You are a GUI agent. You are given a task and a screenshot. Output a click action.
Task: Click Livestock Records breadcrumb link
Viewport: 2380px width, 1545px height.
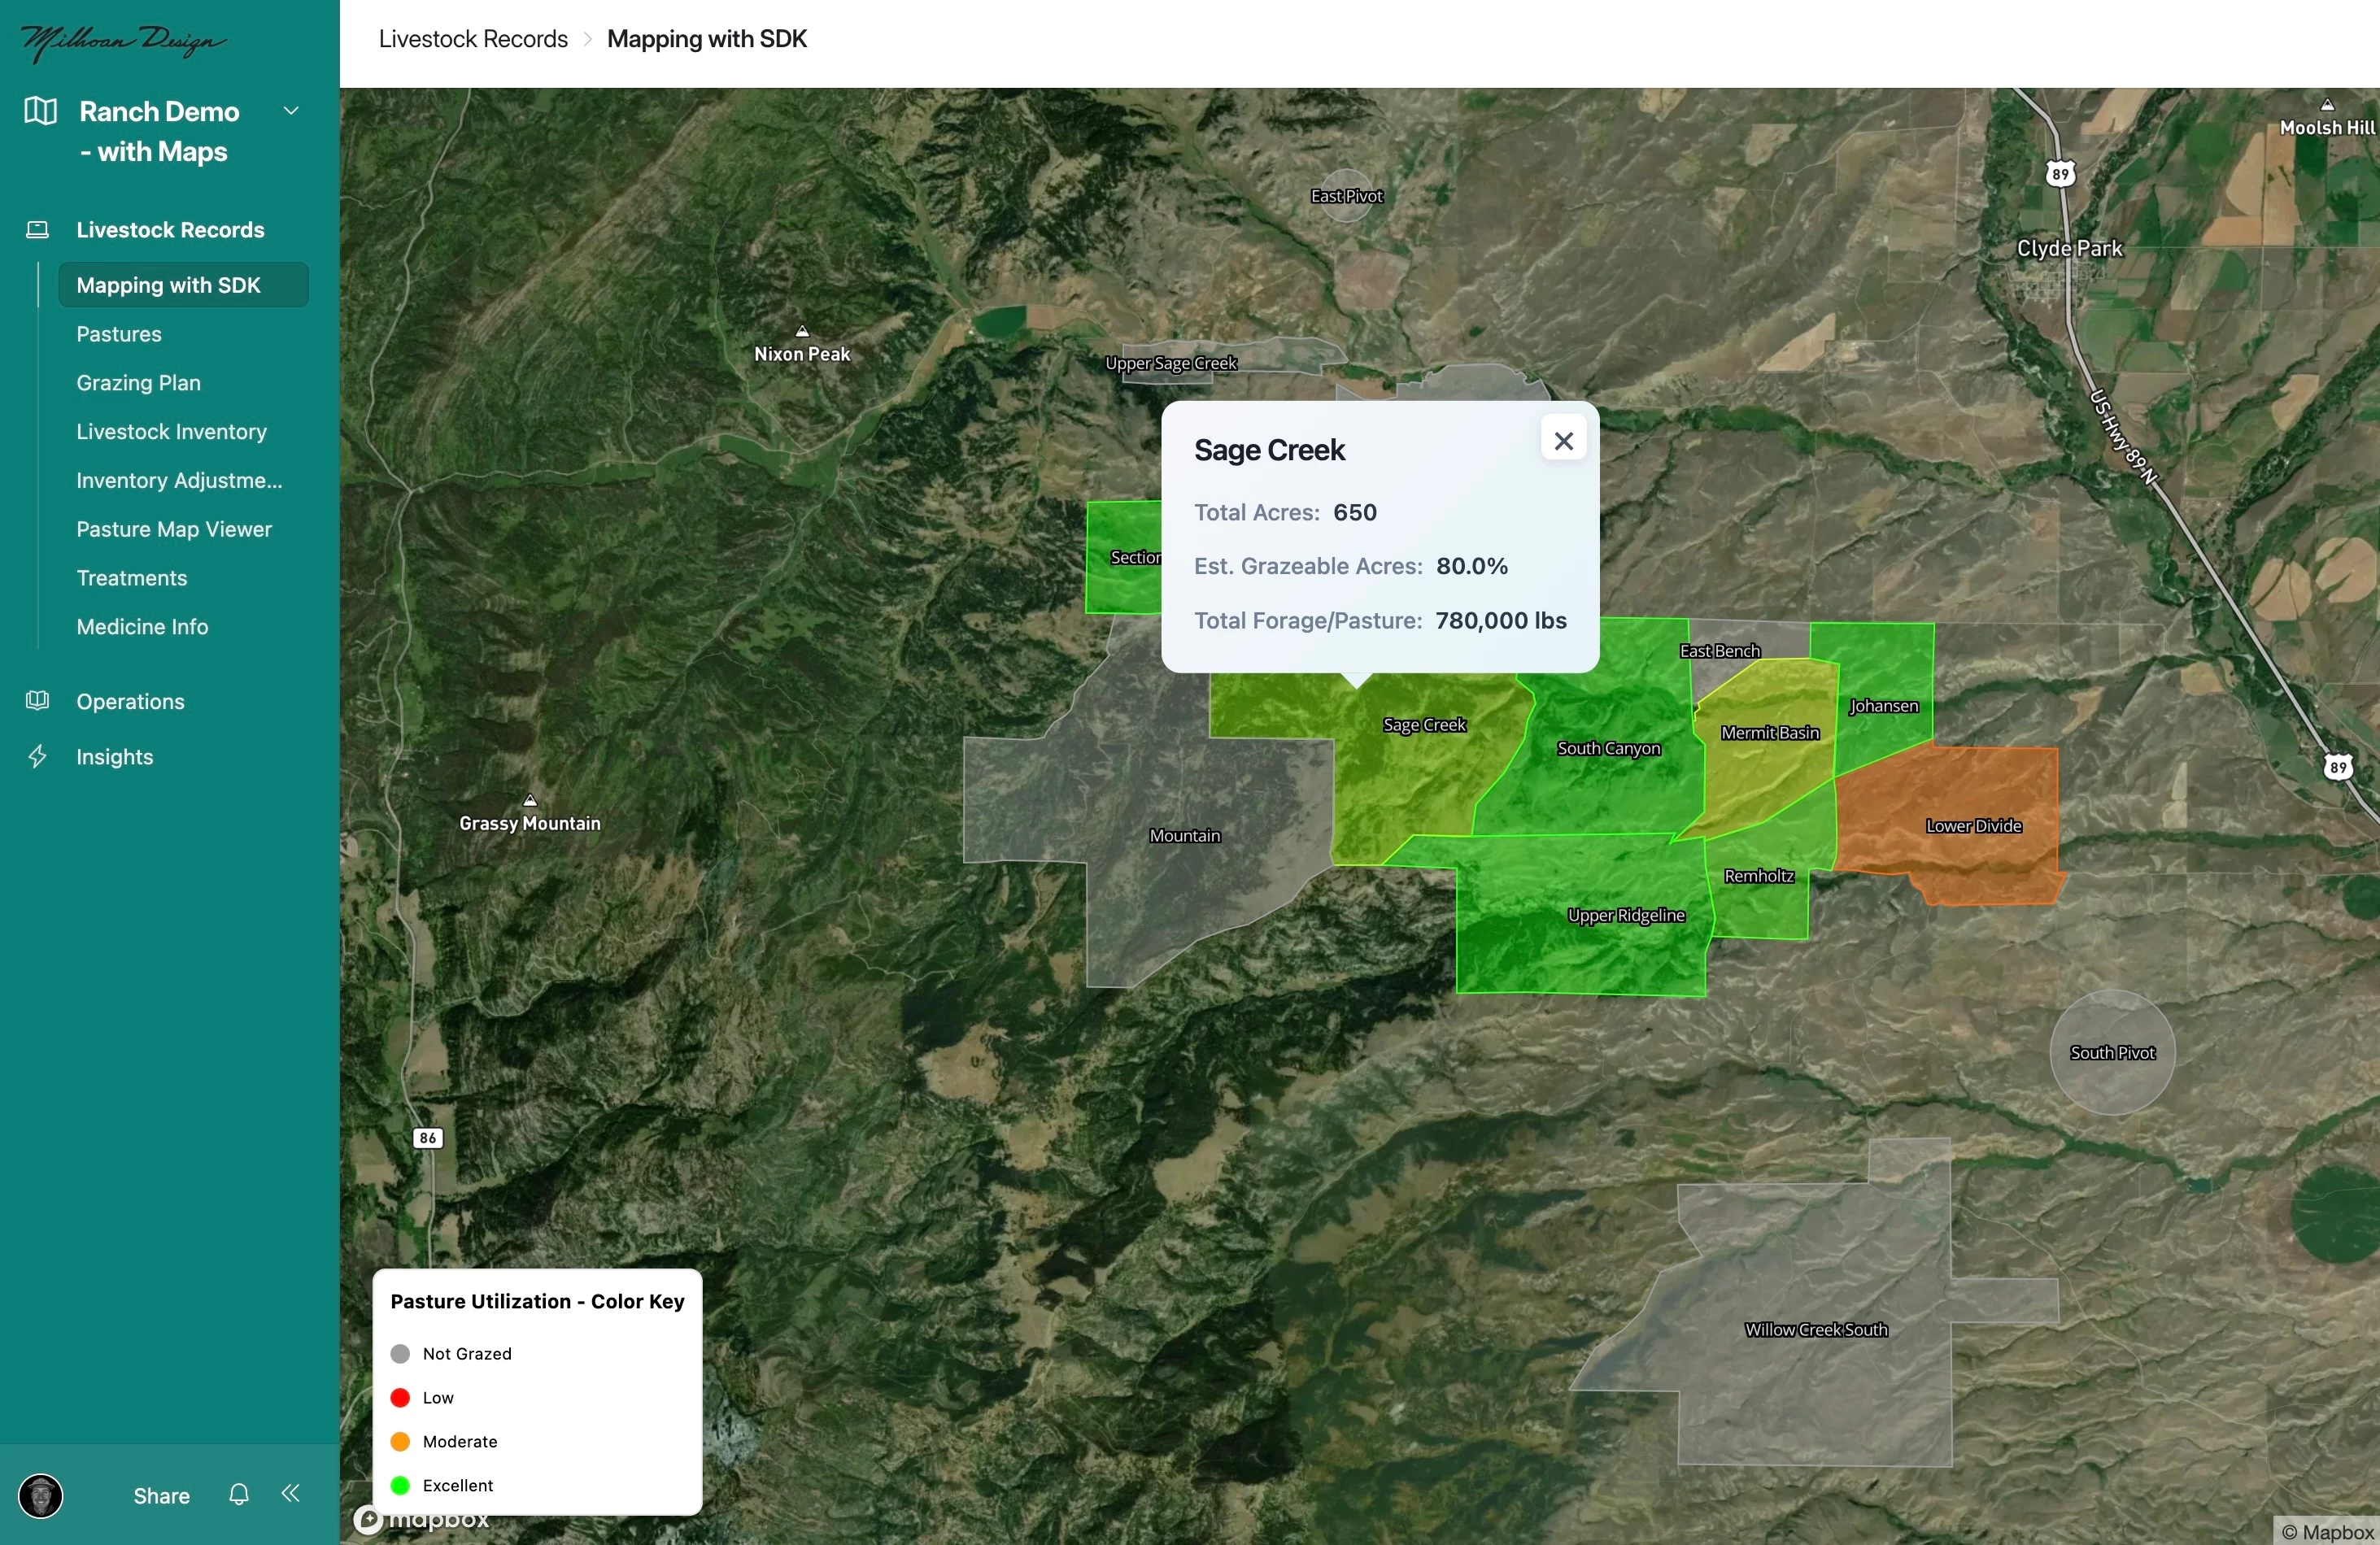coord(473,39)
